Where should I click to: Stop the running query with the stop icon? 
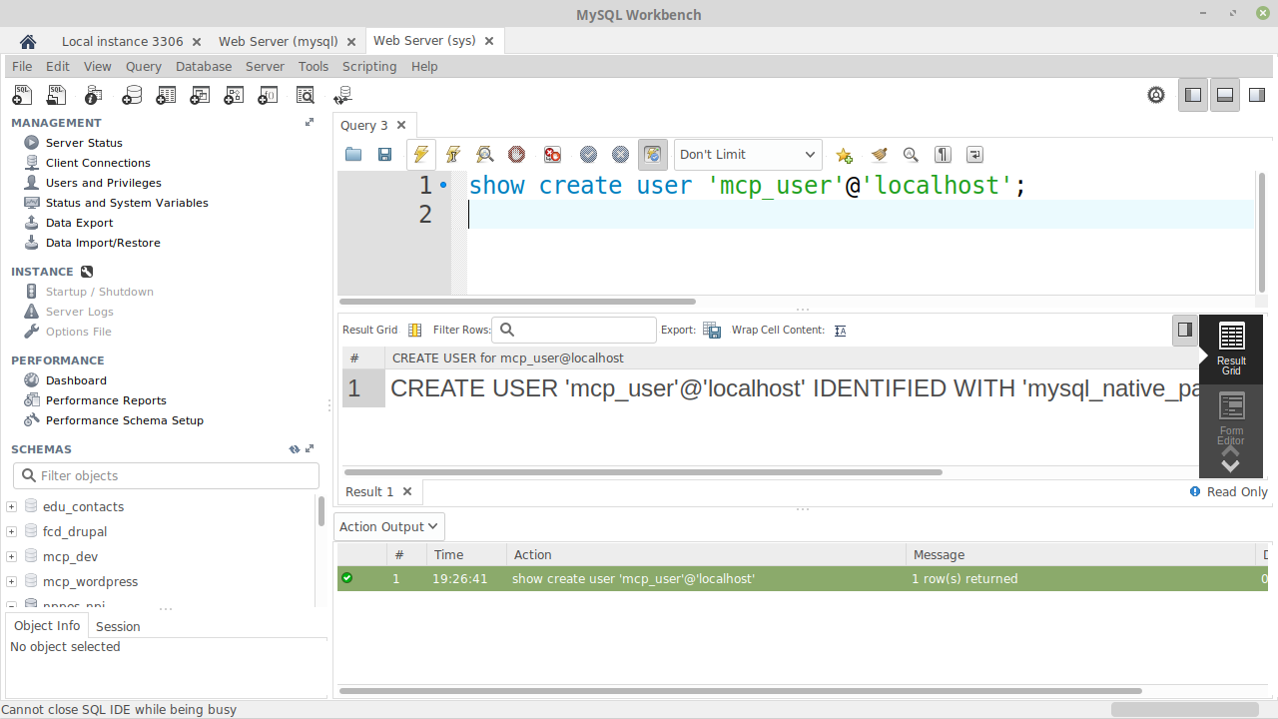point(516,155)
